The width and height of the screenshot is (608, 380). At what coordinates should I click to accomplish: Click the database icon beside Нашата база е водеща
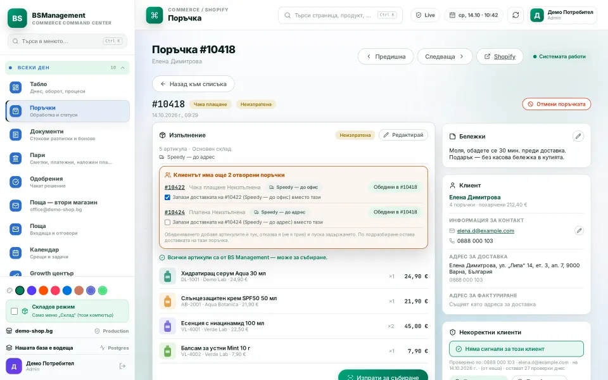[x=9, y=348]
